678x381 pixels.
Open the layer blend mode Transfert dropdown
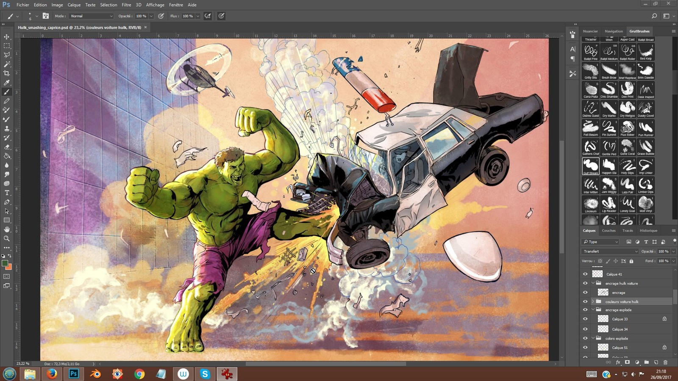coord(610,251)
